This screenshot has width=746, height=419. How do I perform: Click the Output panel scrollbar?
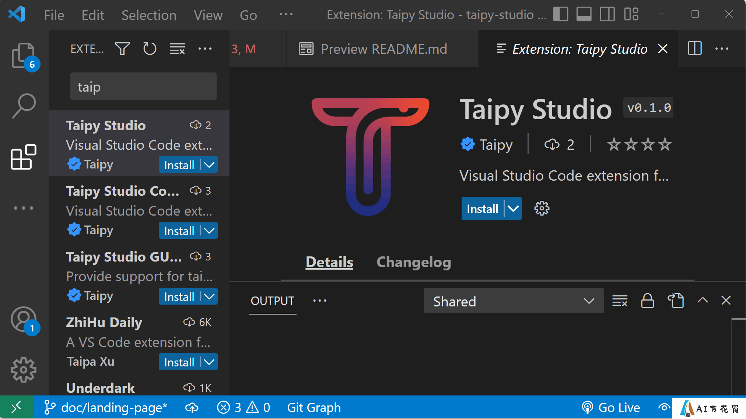[738, 357]
